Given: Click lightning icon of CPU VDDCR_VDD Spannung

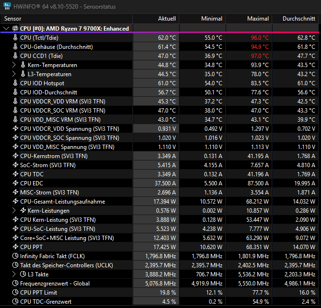Looking at the screenshot, I should [x=15, y=128].
